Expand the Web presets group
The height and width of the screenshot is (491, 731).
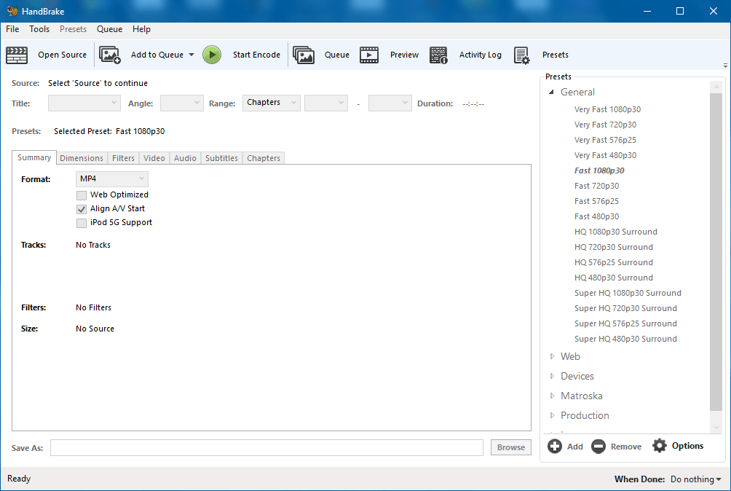552,356
